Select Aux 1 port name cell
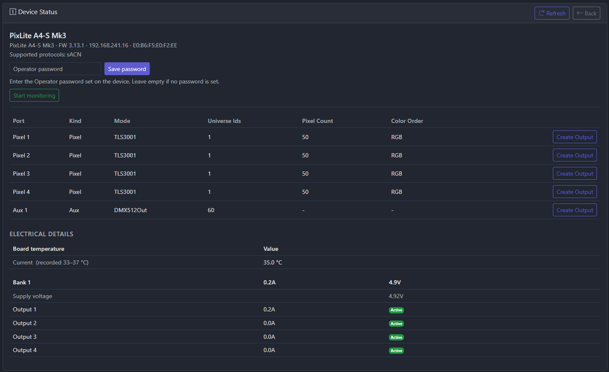The width and height of the screenshot is (609, 372). point(20,210)
